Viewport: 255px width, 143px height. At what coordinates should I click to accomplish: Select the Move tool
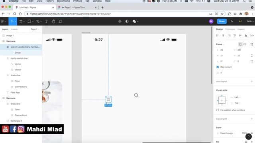(x=12, y=21)
